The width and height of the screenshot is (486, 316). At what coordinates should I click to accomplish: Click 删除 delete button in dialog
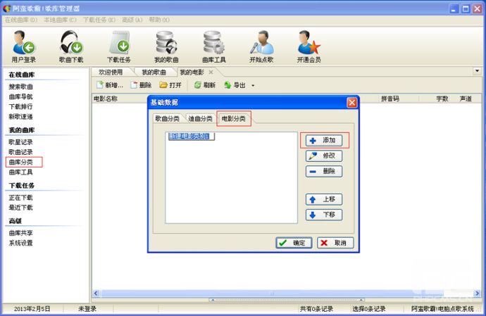click(x=324, y=171)
